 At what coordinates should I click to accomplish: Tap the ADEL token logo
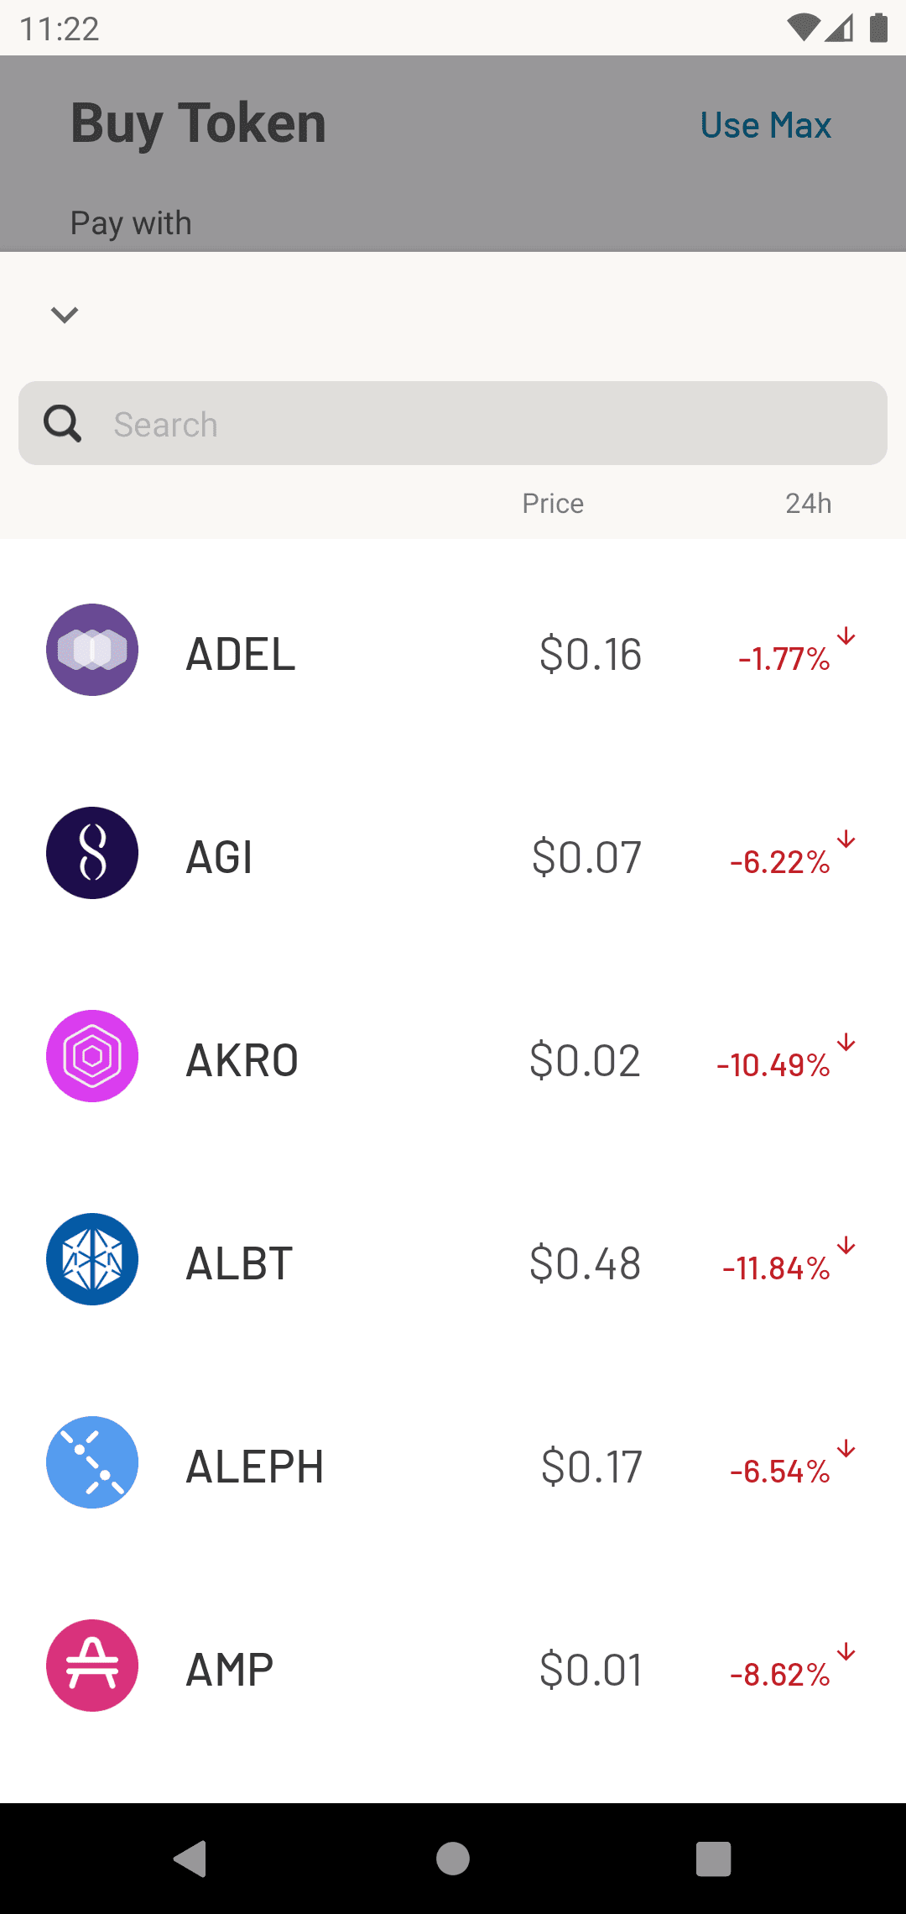92,650
